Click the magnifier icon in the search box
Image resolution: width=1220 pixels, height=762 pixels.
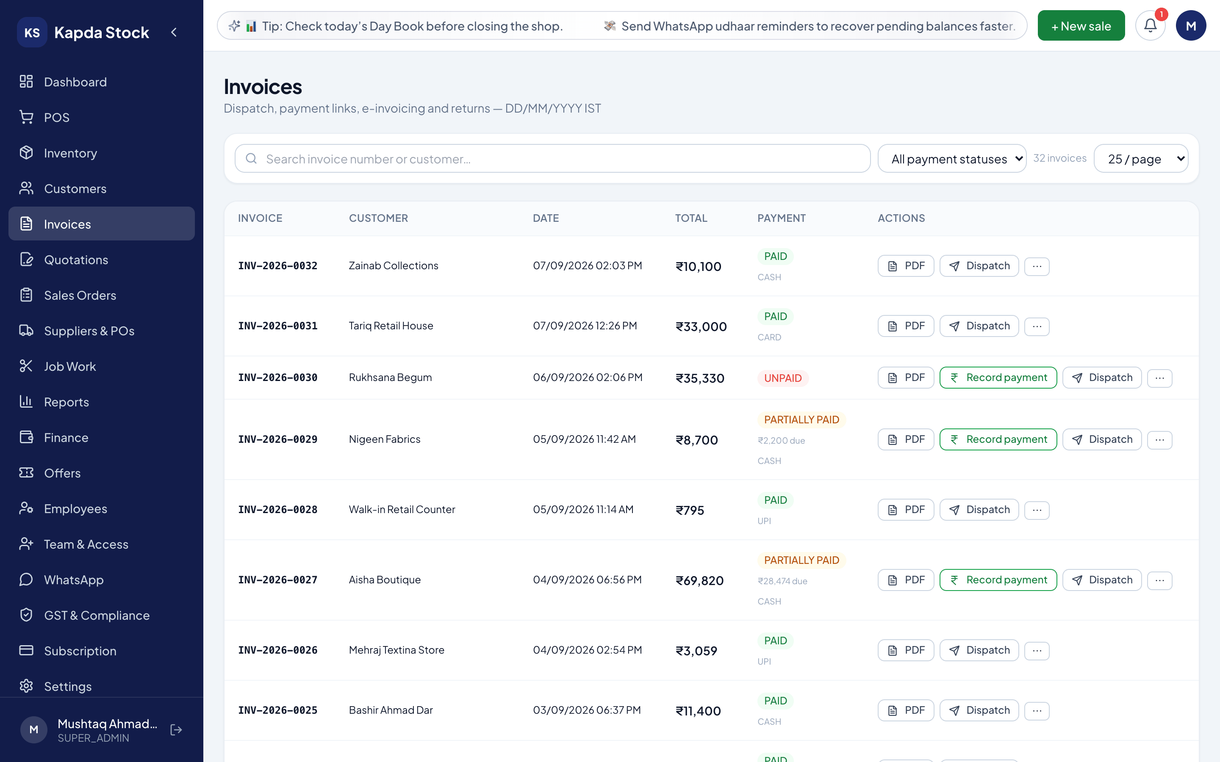pos(251,159)
